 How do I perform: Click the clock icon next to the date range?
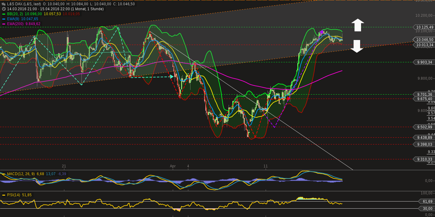tap(4, 9)
